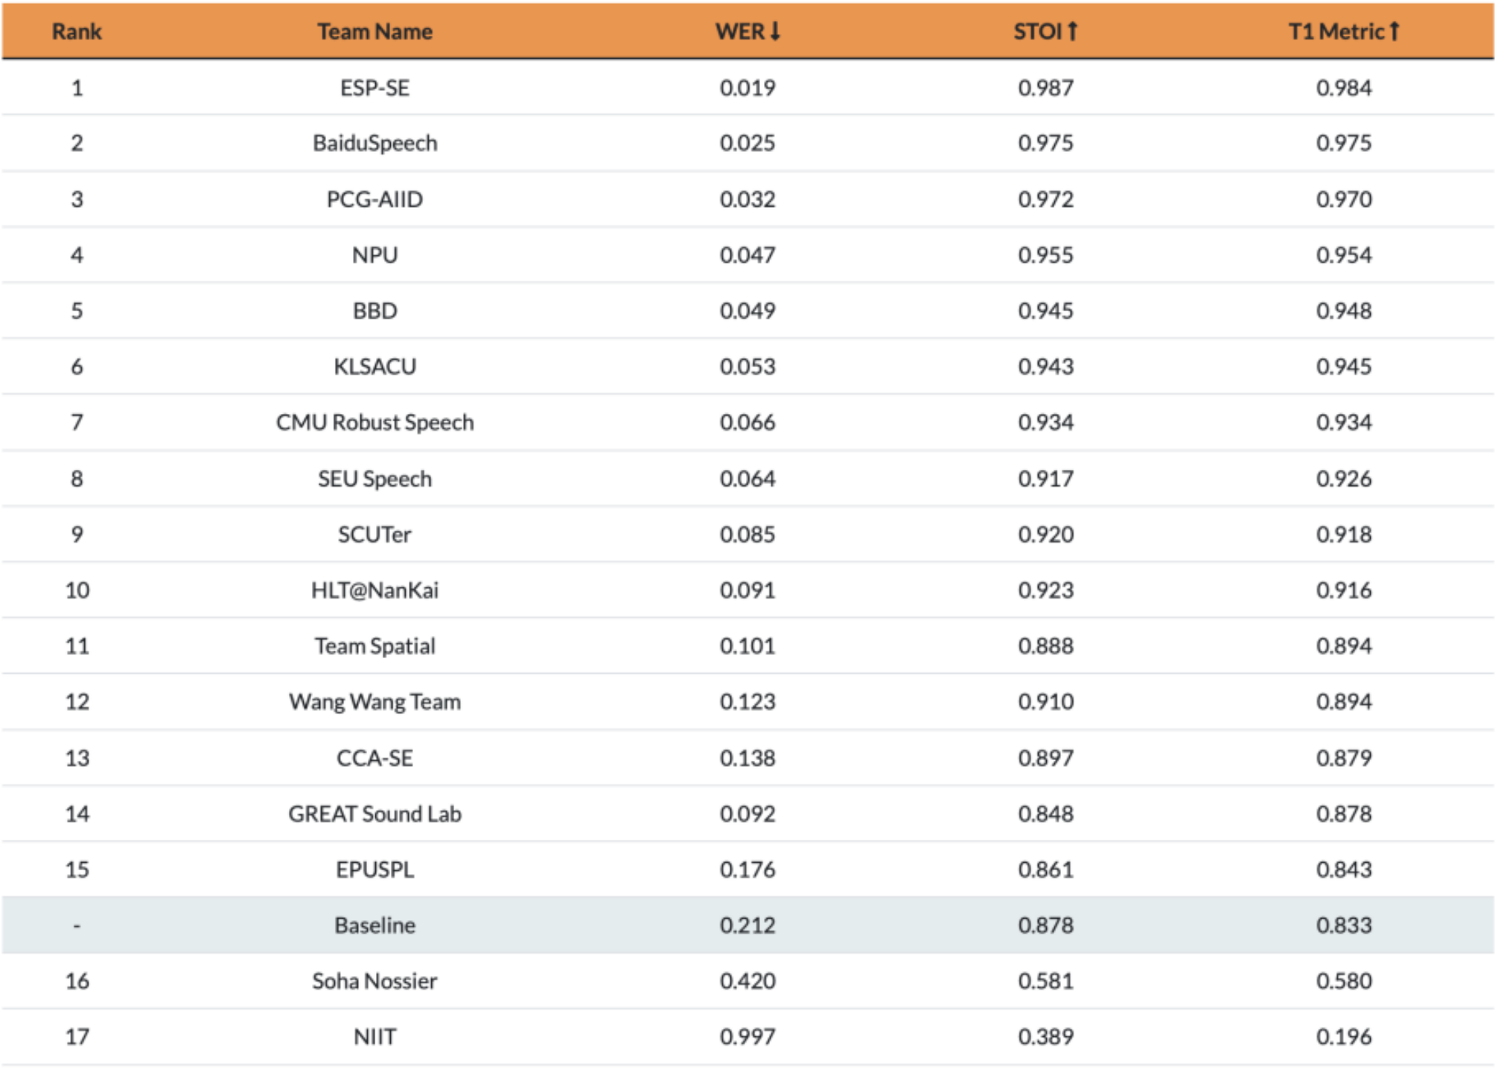Click ESP-SE STOI value 0.987
1501x1072 pixels.
tap(1045, 88)
